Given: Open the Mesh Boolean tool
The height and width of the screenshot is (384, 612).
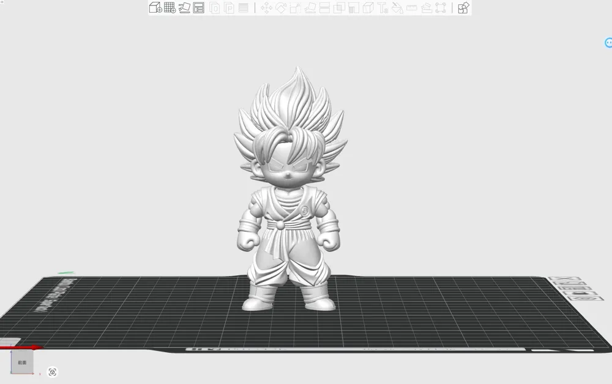Looking at the screenshot, I should coord(339,7).
